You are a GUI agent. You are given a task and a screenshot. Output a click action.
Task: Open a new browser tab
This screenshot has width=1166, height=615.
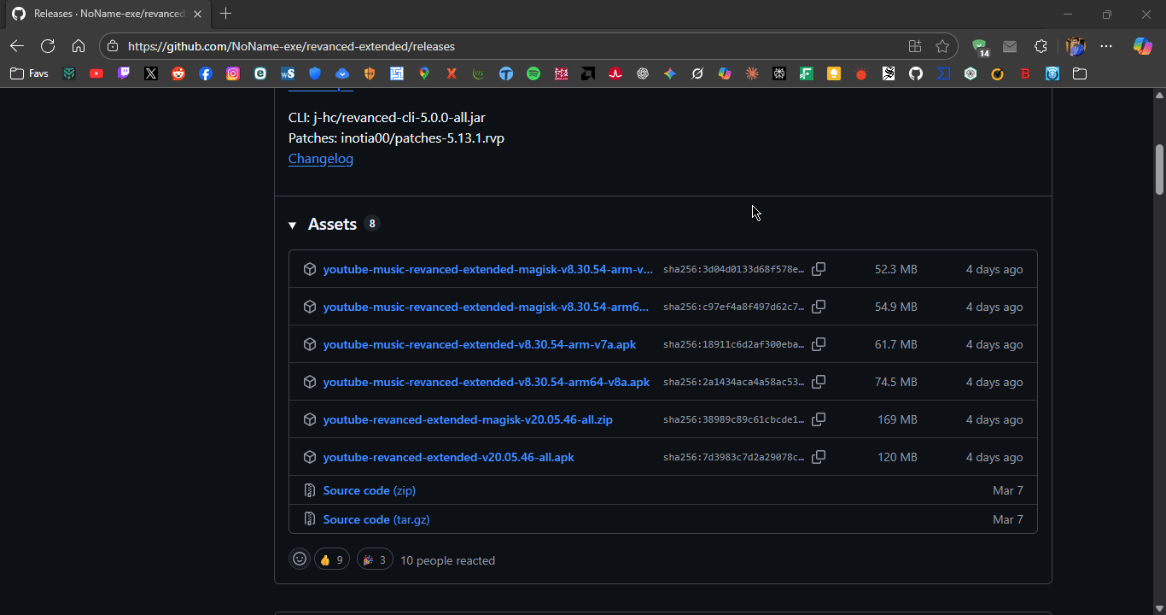coord(225,14)
